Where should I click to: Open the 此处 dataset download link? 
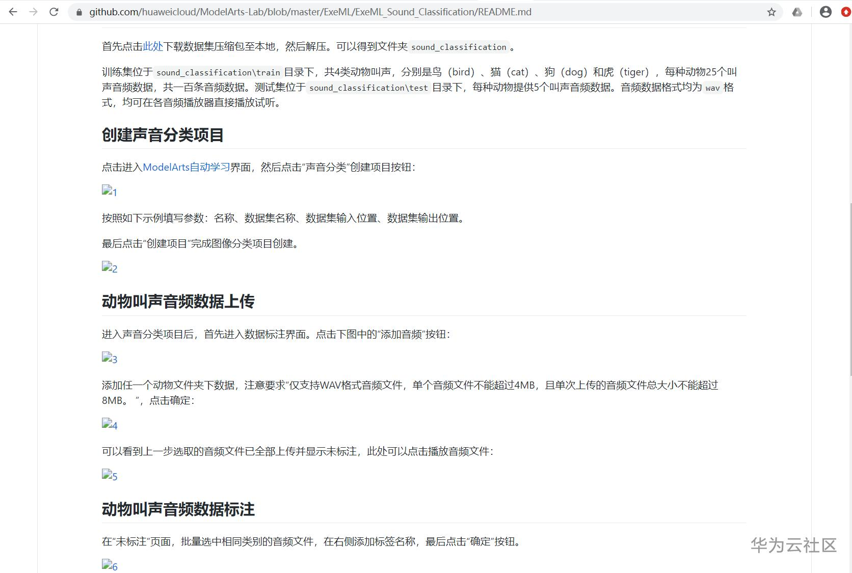153,46
